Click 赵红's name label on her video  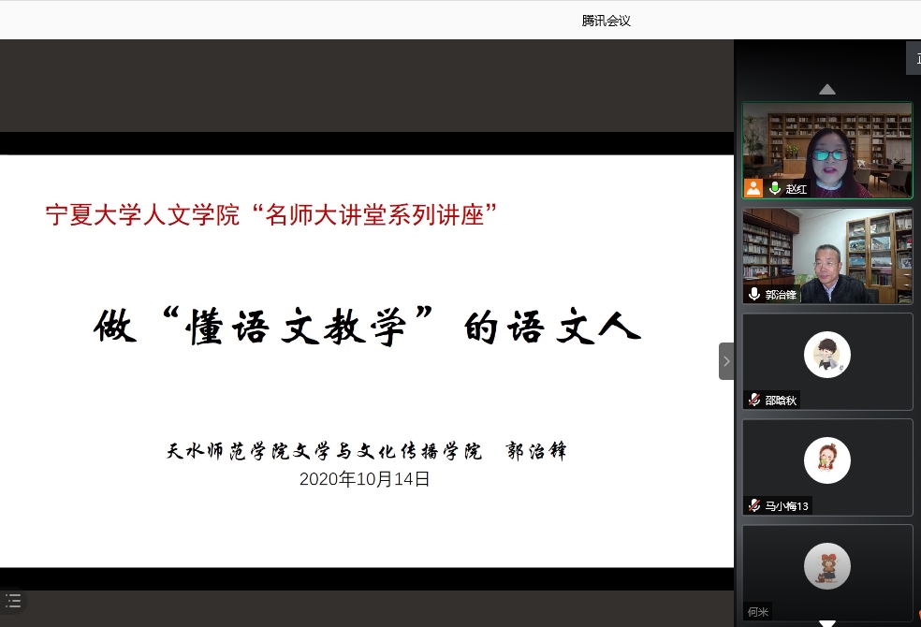coord(796,188)
